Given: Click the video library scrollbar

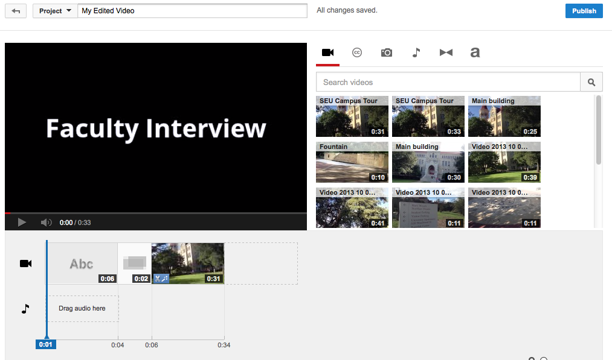Looking at the screenshot, I should (598, 130).
